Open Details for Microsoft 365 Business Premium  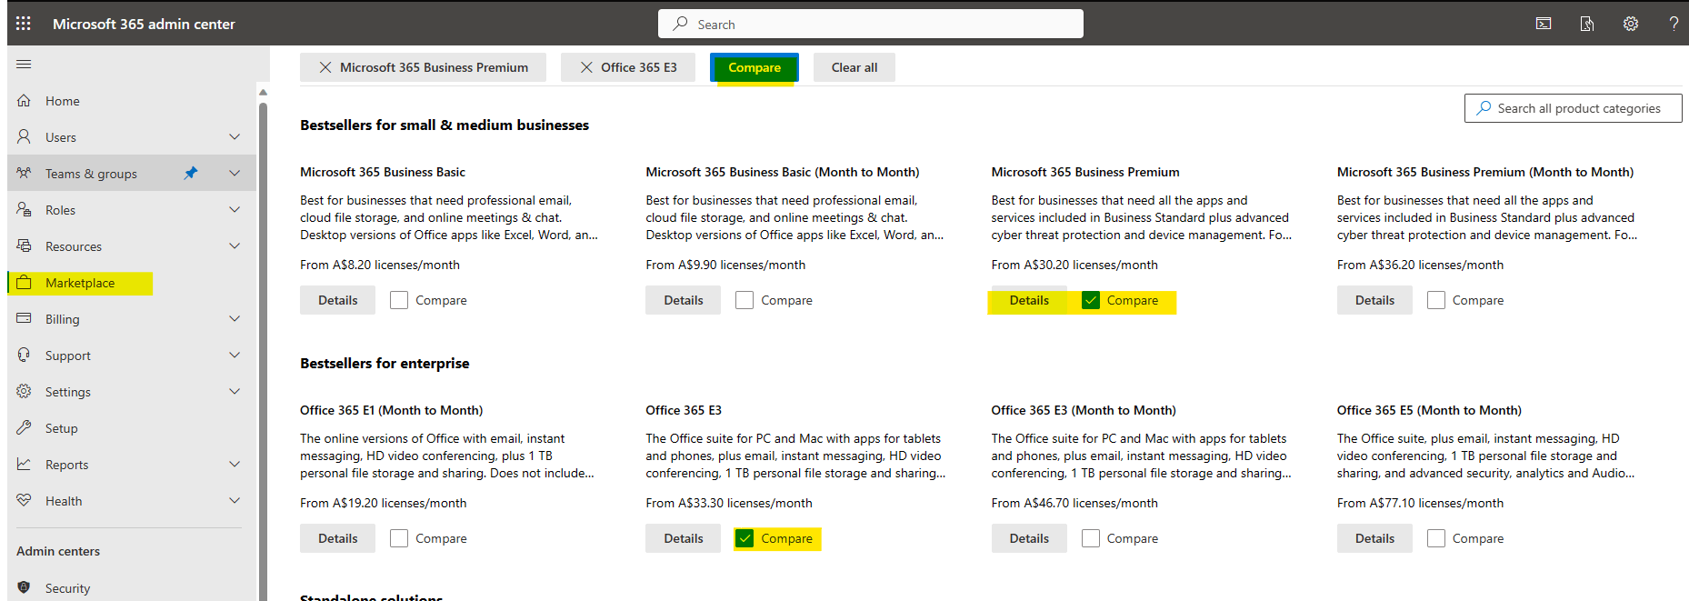(x=1029, y=300)
